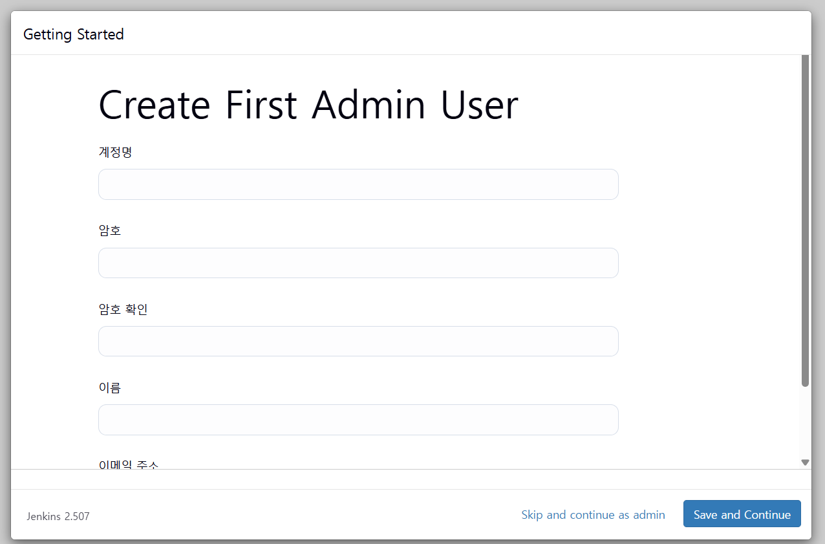This screenshot has height=544, width=825.
Task: Click the scrollbar down arrow
Action: pos(805,462)
